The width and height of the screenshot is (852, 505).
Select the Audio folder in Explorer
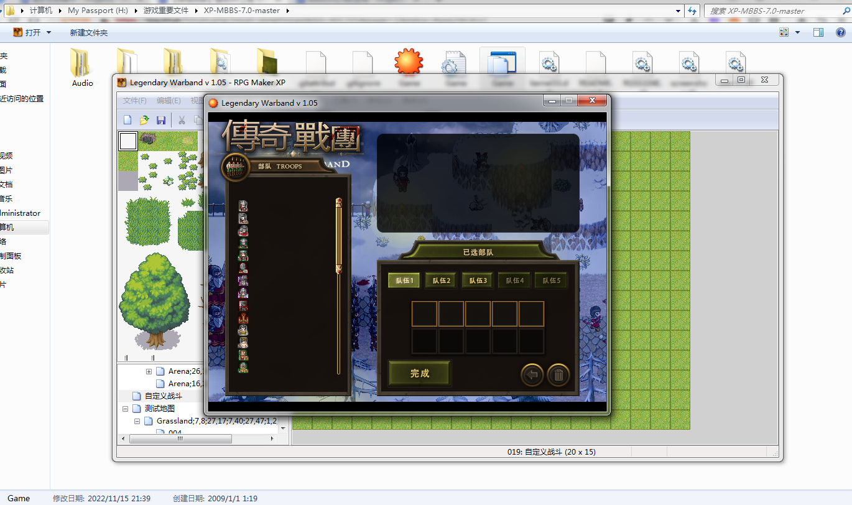click(82, 68)
